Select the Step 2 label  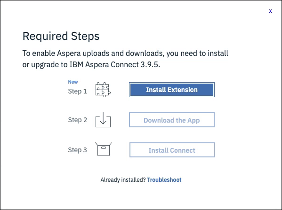78,120
